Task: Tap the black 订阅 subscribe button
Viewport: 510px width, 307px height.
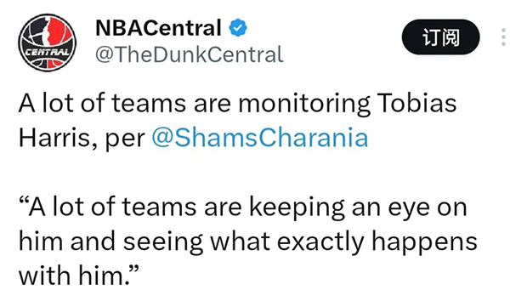Action: click(x=440, y=37)
